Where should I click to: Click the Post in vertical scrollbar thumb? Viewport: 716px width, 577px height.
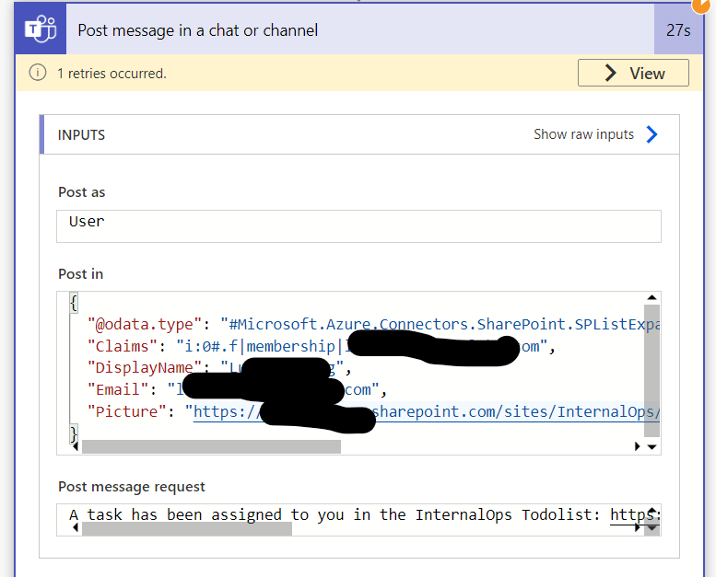pos(651,371)
